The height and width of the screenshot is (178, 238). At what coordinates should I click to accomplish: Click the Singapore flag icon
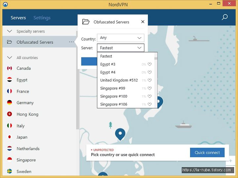coord(10,160)
